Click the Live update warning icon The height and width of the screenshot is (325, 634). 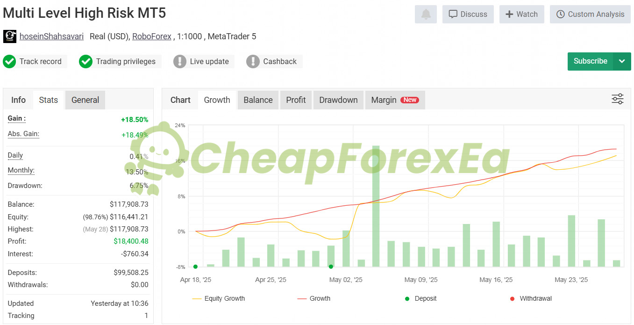tap(180, 61)
